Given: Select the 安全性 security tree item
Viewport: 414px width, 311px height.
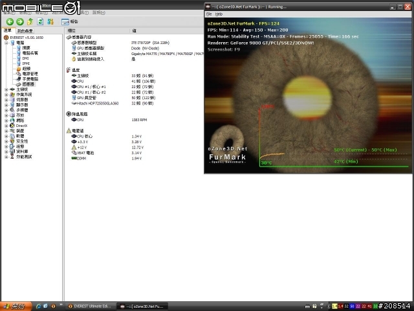Looking at the screenshot, I should 19,141.
